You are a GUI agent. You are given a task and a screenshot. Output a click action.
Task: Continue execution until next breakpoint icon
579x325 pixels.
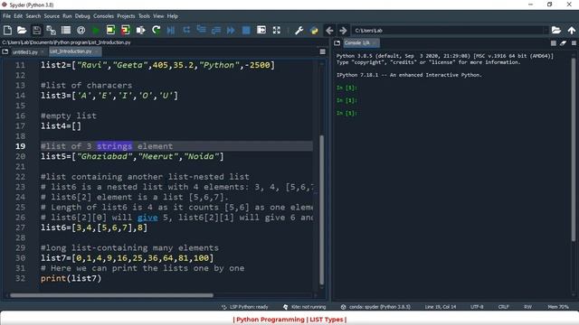tap(231, 30)
